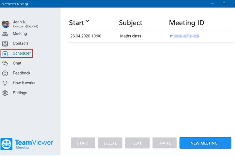Viewport: 235px width, 156px height.
Task: Sort by Subject column header
Action: tap(130, 23)
